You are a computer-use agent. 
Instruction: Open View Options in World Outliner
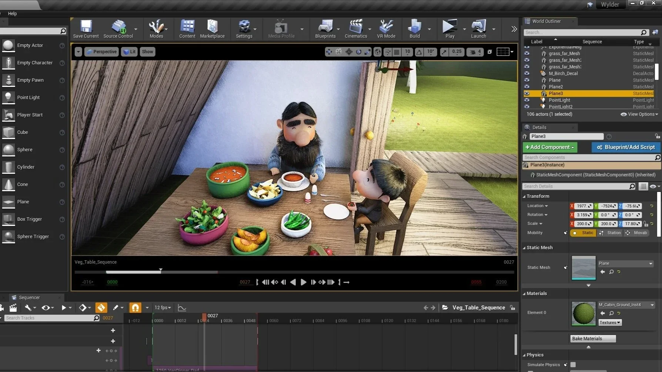click(x=639, y=114)
